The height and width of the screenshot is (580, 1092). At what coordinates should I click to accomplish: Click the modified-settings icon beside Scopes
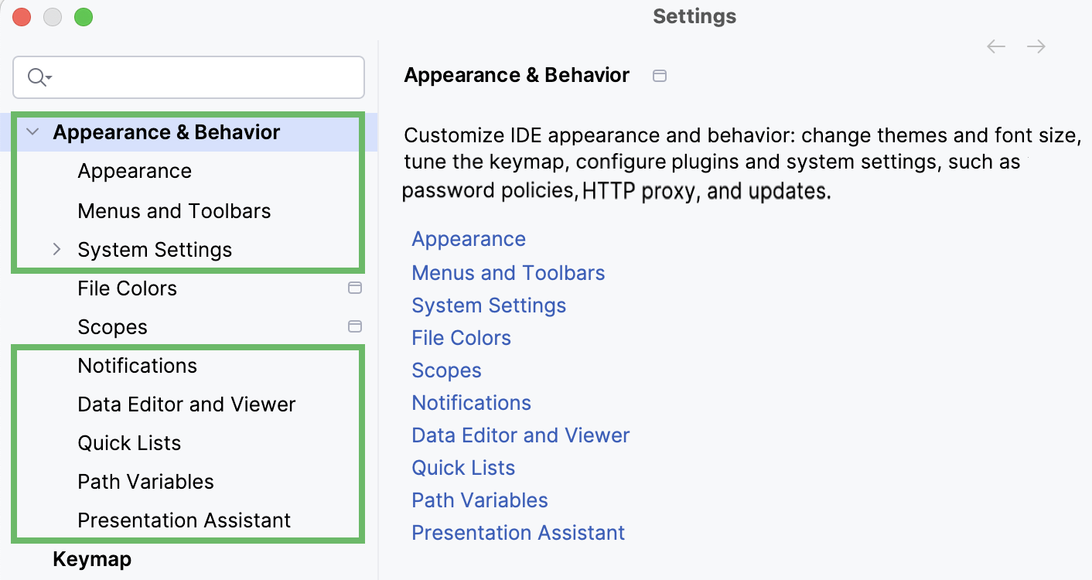(x=355, y=326)
